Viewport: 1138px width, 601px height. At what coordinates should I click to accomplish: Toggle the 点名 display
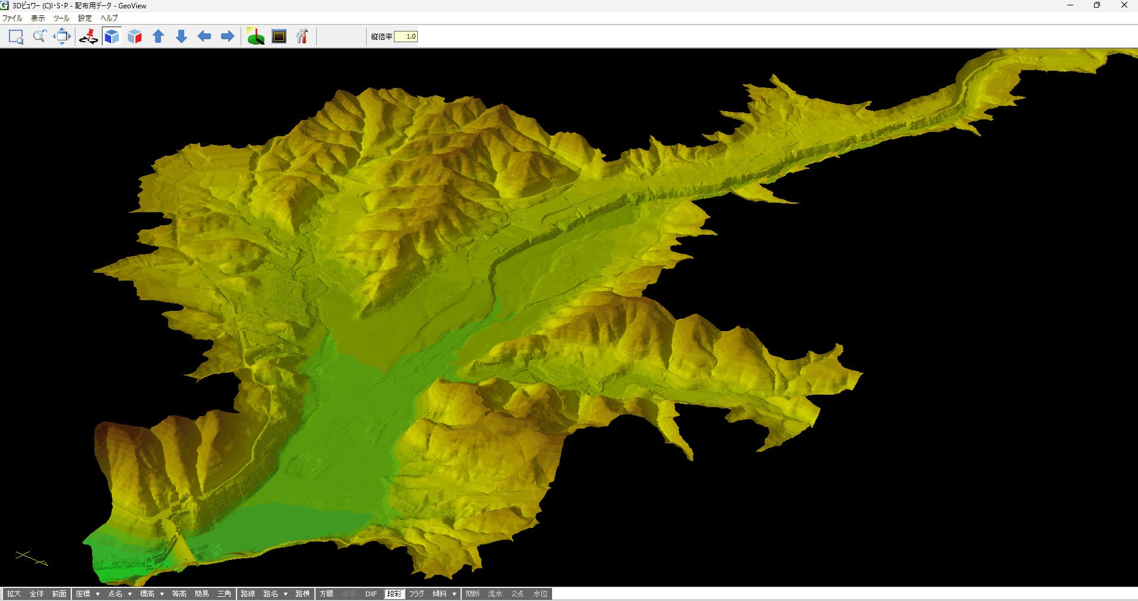click(x=115, y=594)
